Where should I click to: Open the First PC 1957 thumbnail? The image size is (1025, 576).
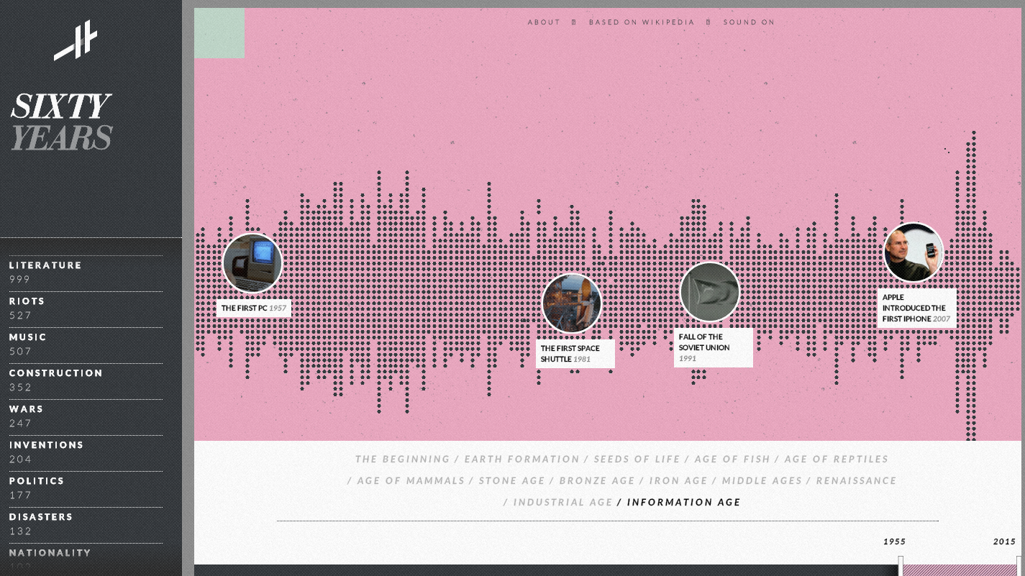coord(252,263)
